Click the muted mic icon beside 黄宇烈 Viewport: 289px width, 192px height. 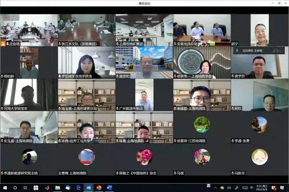(x=233, y=76)
